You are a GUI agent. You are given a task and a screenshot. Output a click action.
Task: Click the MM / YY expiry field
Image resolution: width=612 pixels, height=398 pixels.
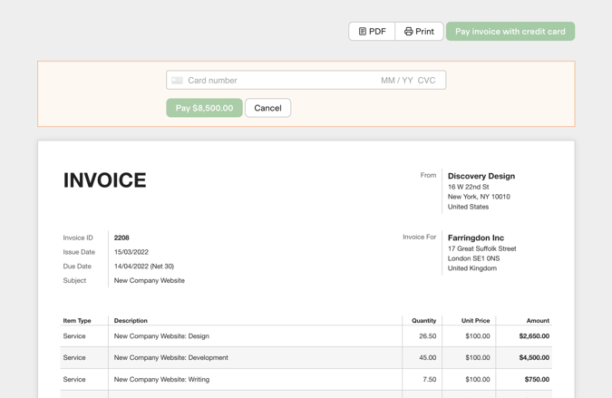click(396, 81)
